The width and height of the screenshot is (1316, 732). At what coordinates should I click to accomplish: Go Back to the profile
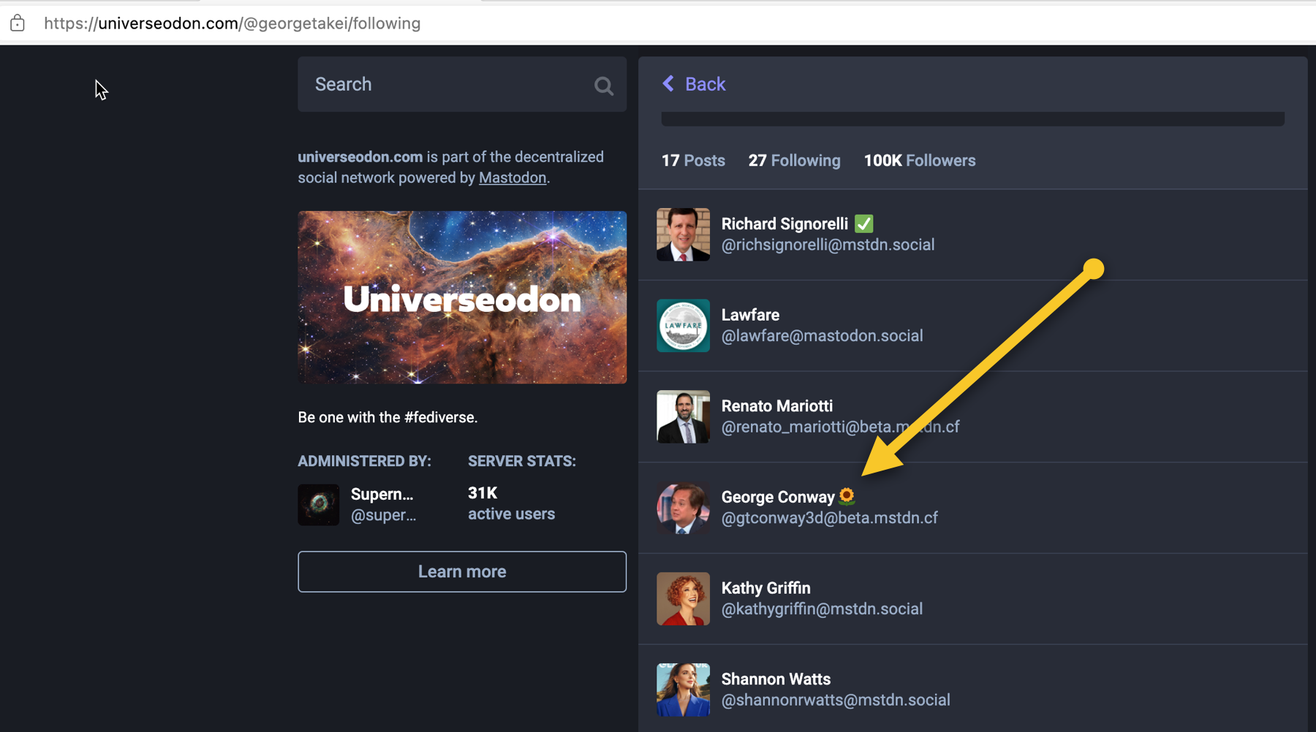[x=694, y=84]
